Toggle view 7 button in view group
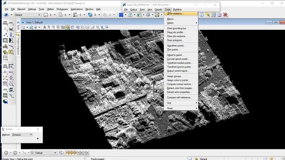This screenshot has height=160, width=285. coord(84,153)
